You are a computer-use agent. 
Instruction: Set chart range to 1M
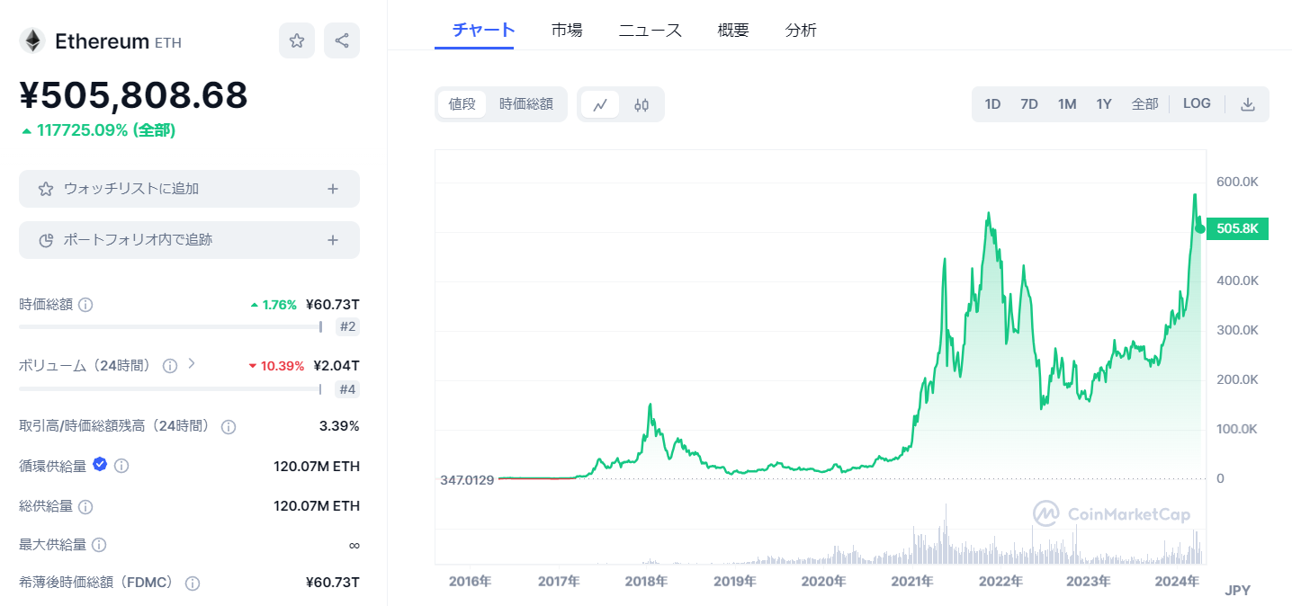[1067, 104]
